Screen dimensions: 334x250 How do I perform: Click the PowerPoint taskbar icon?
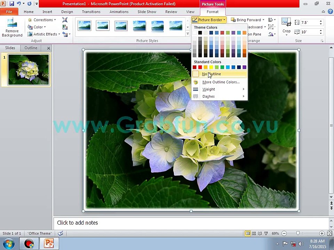coord(49,243)
